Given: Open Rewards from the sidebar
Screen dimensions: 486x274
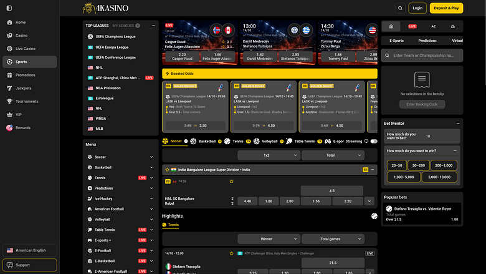Looking at the screenshot, I should point(30,128).
